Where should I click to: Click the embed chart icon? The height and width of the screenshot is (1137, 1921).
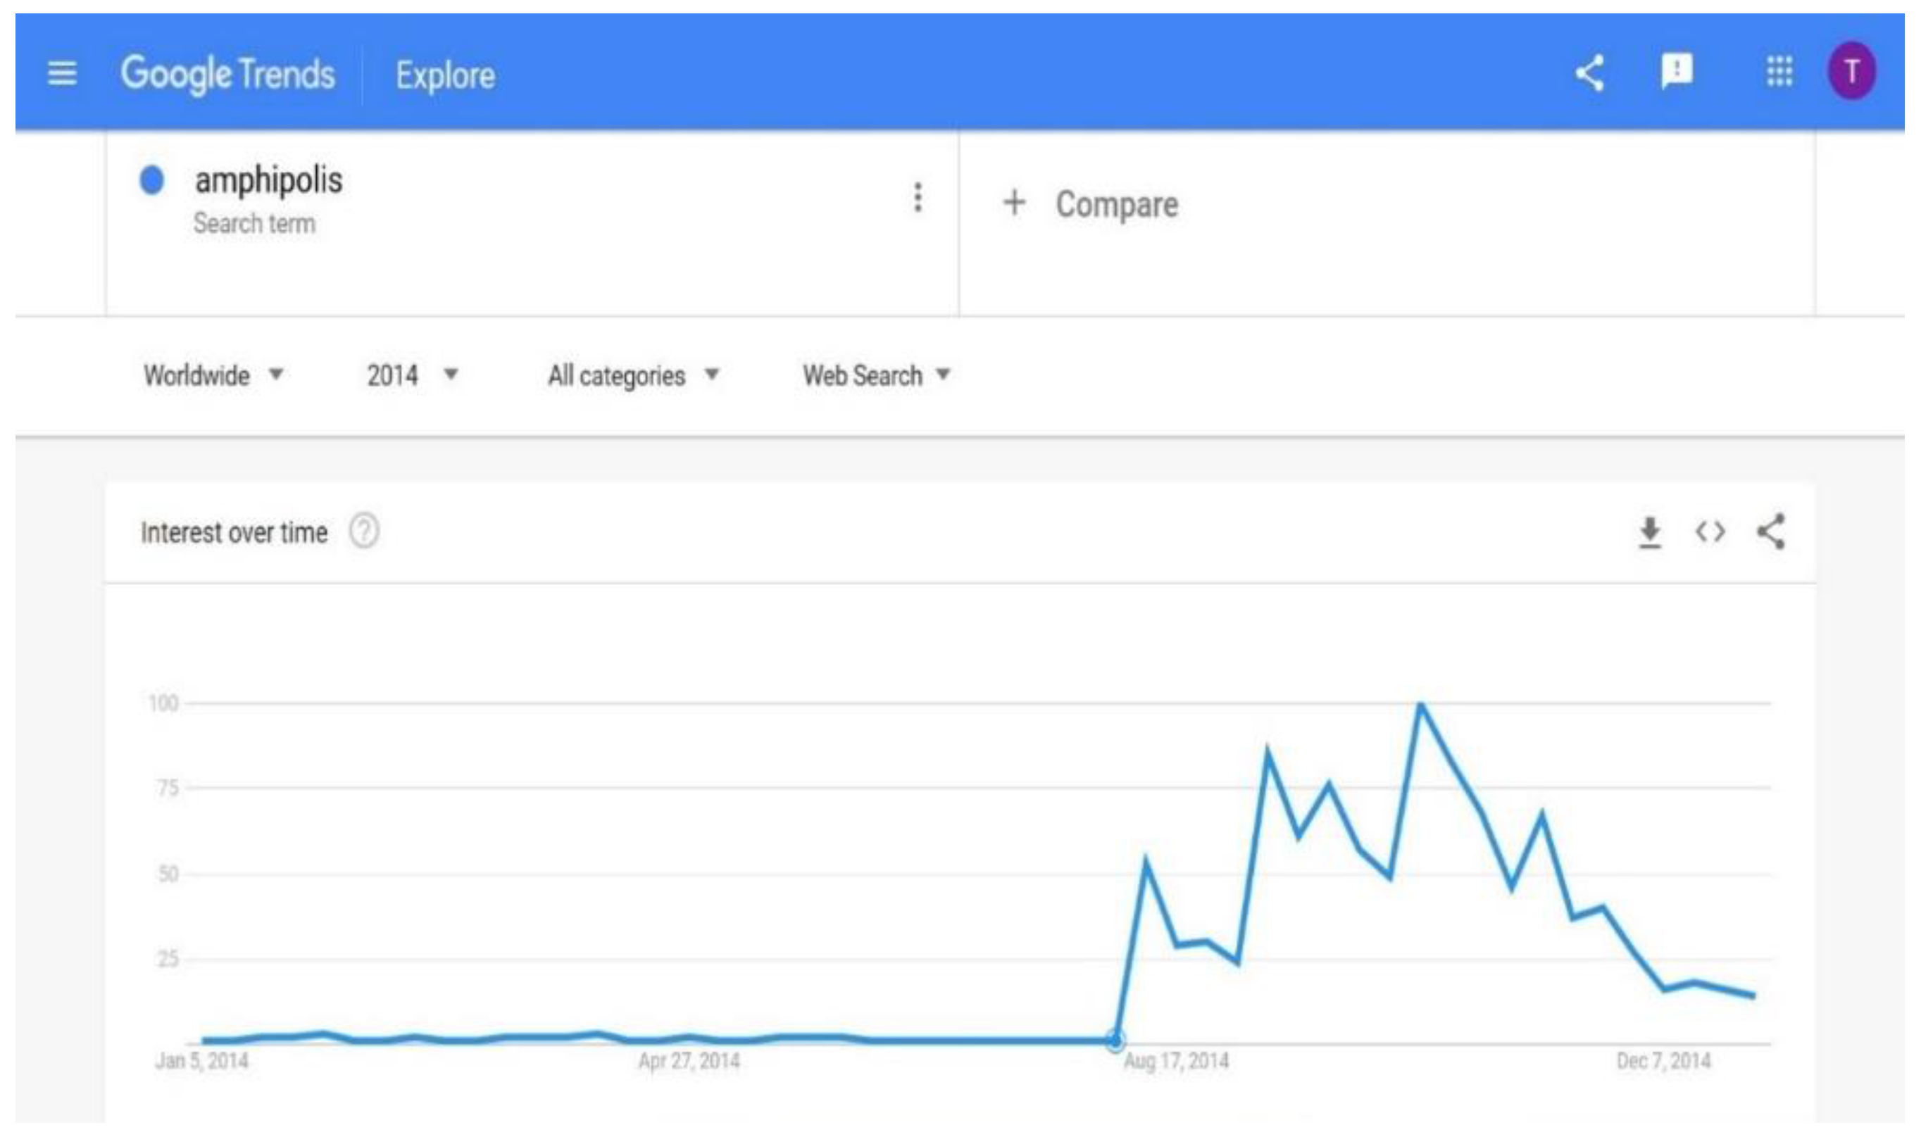(1710, 532)
